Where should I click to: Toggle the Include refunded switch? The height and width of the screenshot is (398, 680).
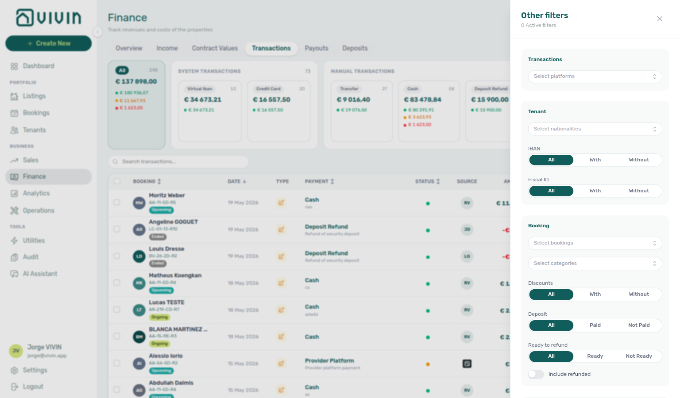click(x=536, y=375)
